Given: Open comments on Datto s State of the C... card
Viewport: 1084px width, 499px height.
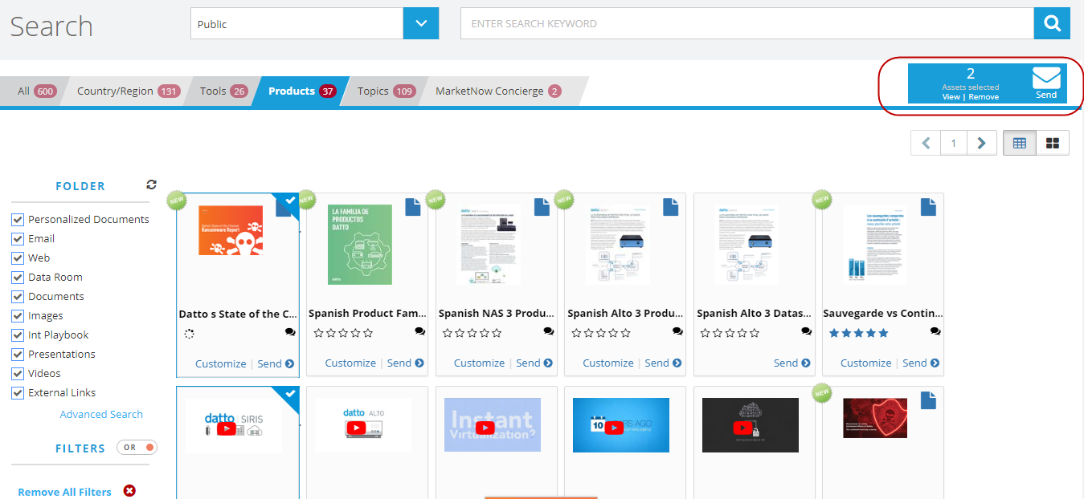Looking at the screenshot, I should 290,331.
